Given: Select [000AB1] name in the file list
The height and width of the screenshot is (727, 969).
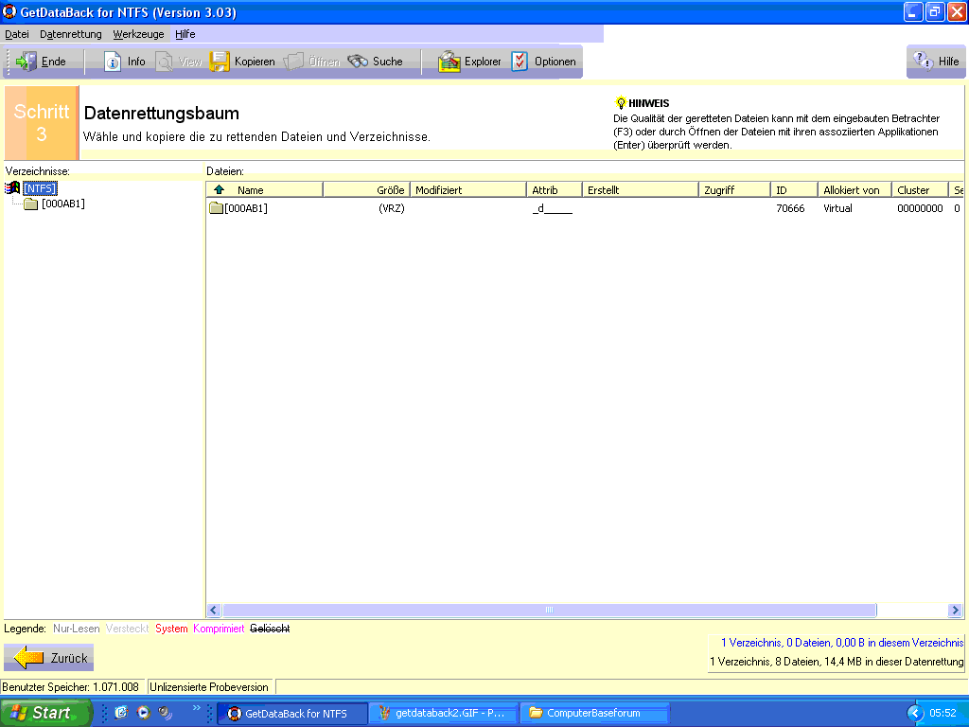Looking at the screenshot, I should pos(246,208).
